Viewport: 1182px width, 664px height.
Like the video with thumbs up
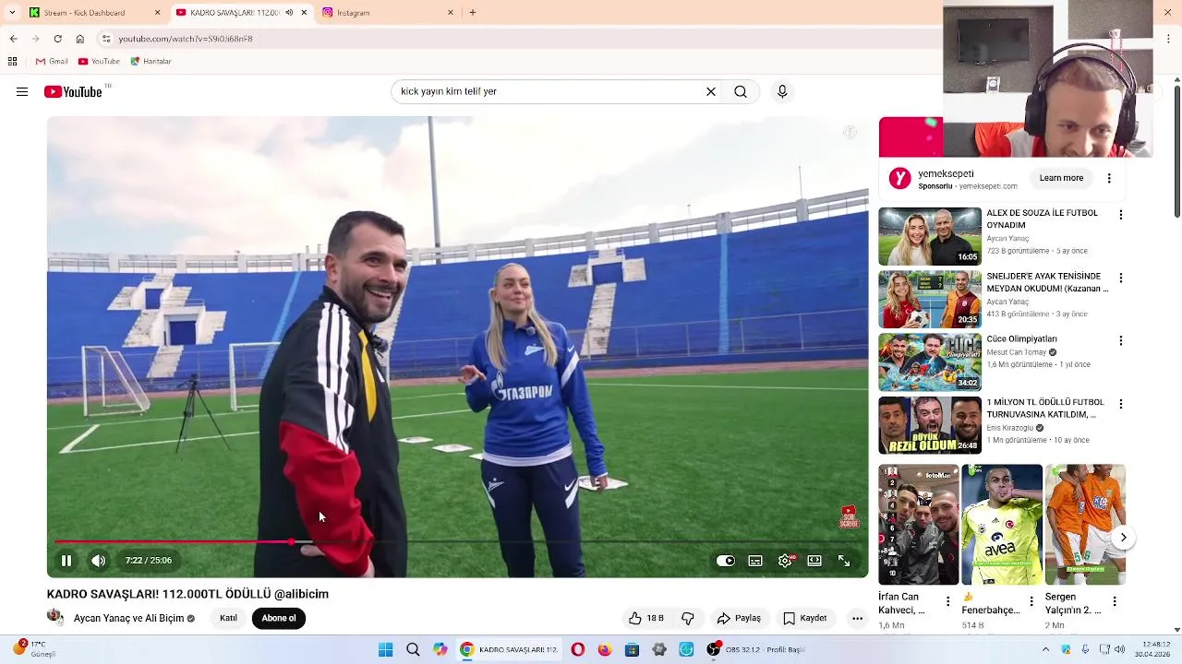point(645,618)
